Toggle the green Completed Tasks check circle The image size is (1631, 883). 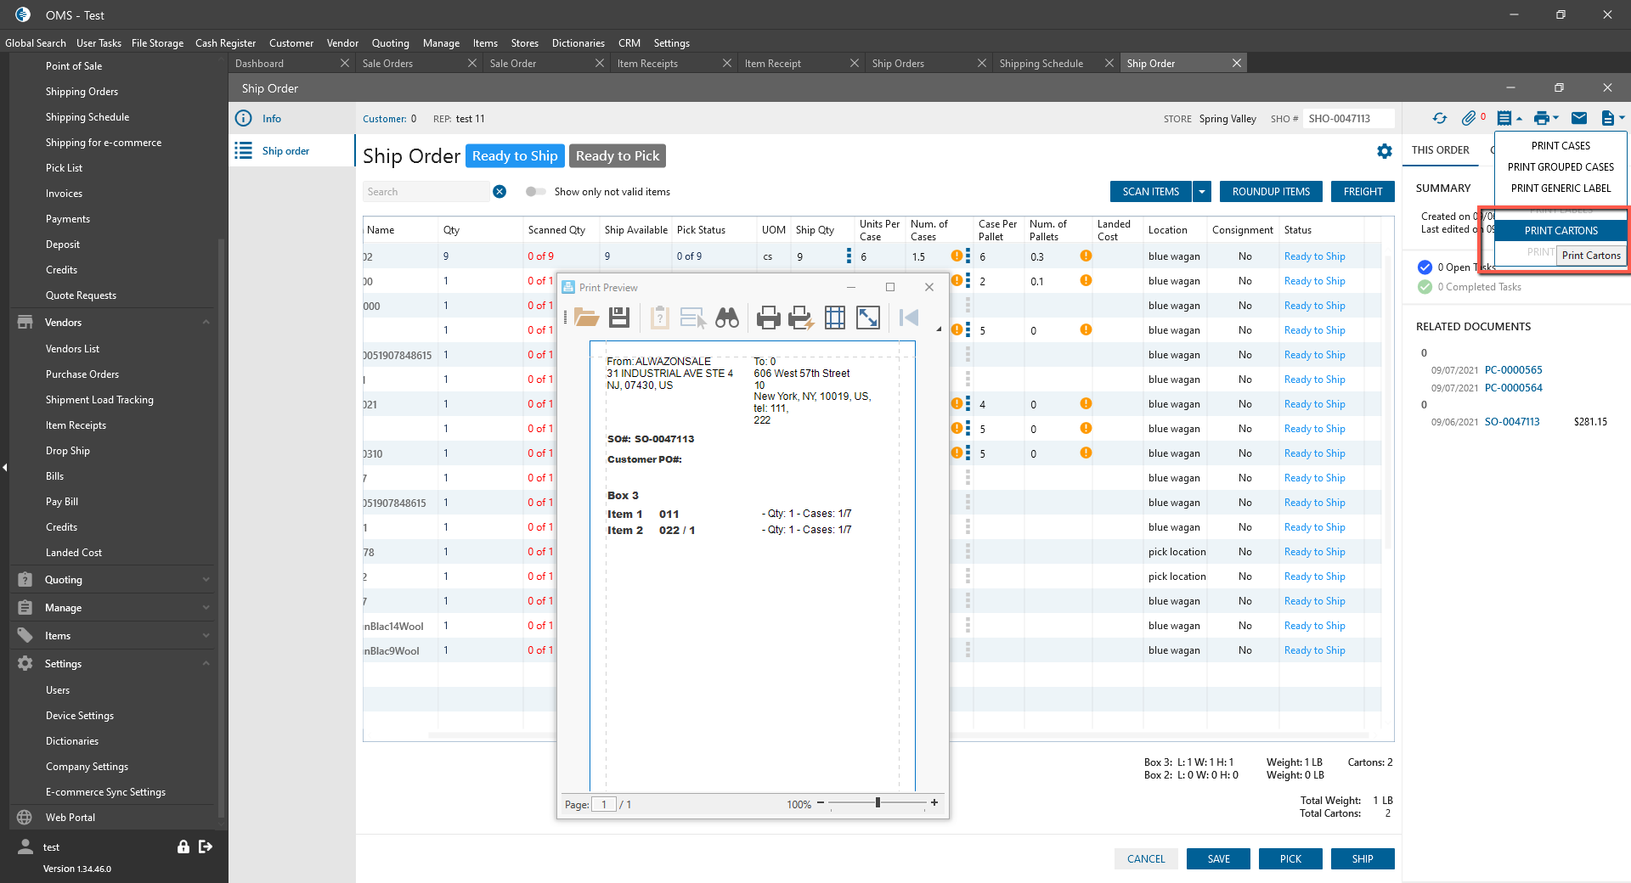point(1425,287)
